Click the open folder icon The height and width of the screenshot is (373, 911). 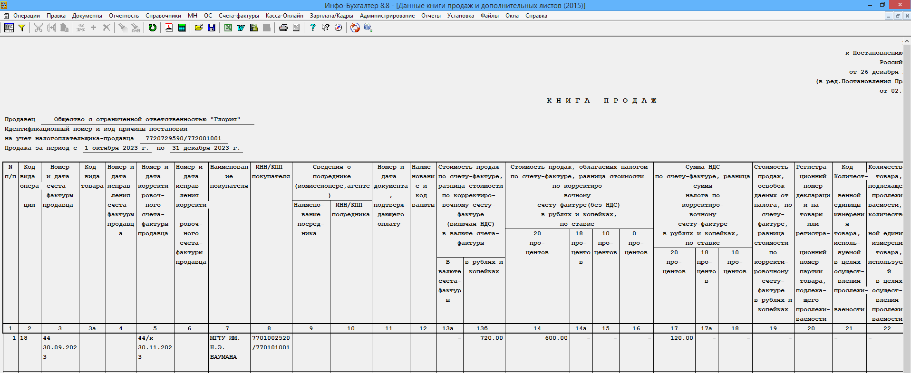pos(198,28)
